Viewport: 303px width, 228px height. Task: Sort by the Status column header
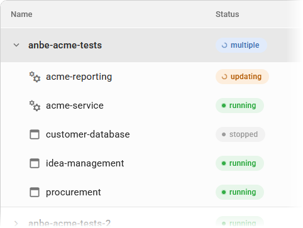coord(228,14)
